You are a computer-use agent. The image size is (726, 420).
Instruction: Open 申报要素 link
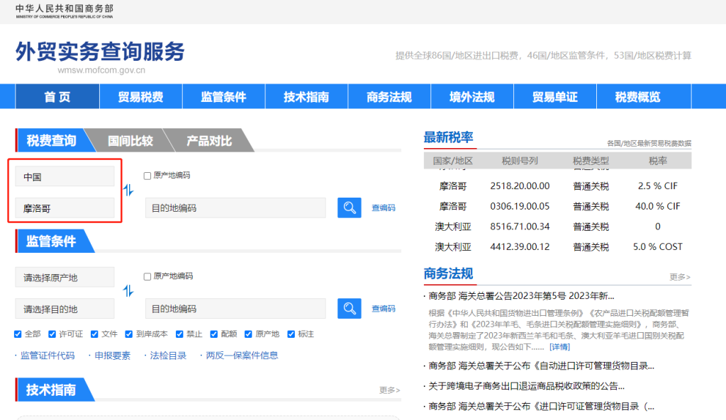[x=113, y=356]
